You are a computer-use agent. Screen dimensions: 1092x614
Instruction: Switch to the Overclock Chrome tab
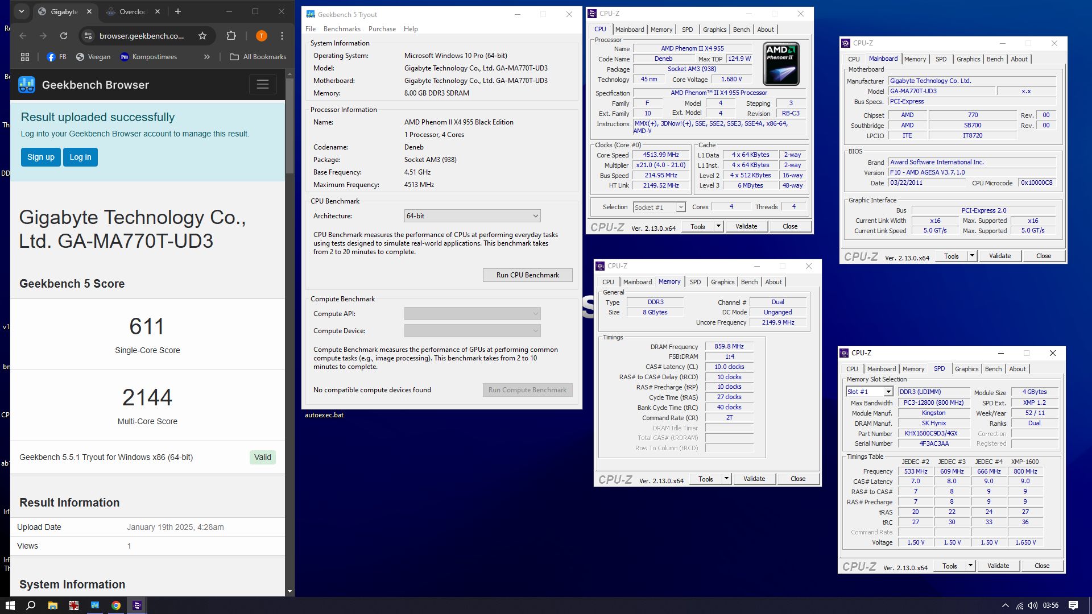pyautogui.click(x=133, y=11)
